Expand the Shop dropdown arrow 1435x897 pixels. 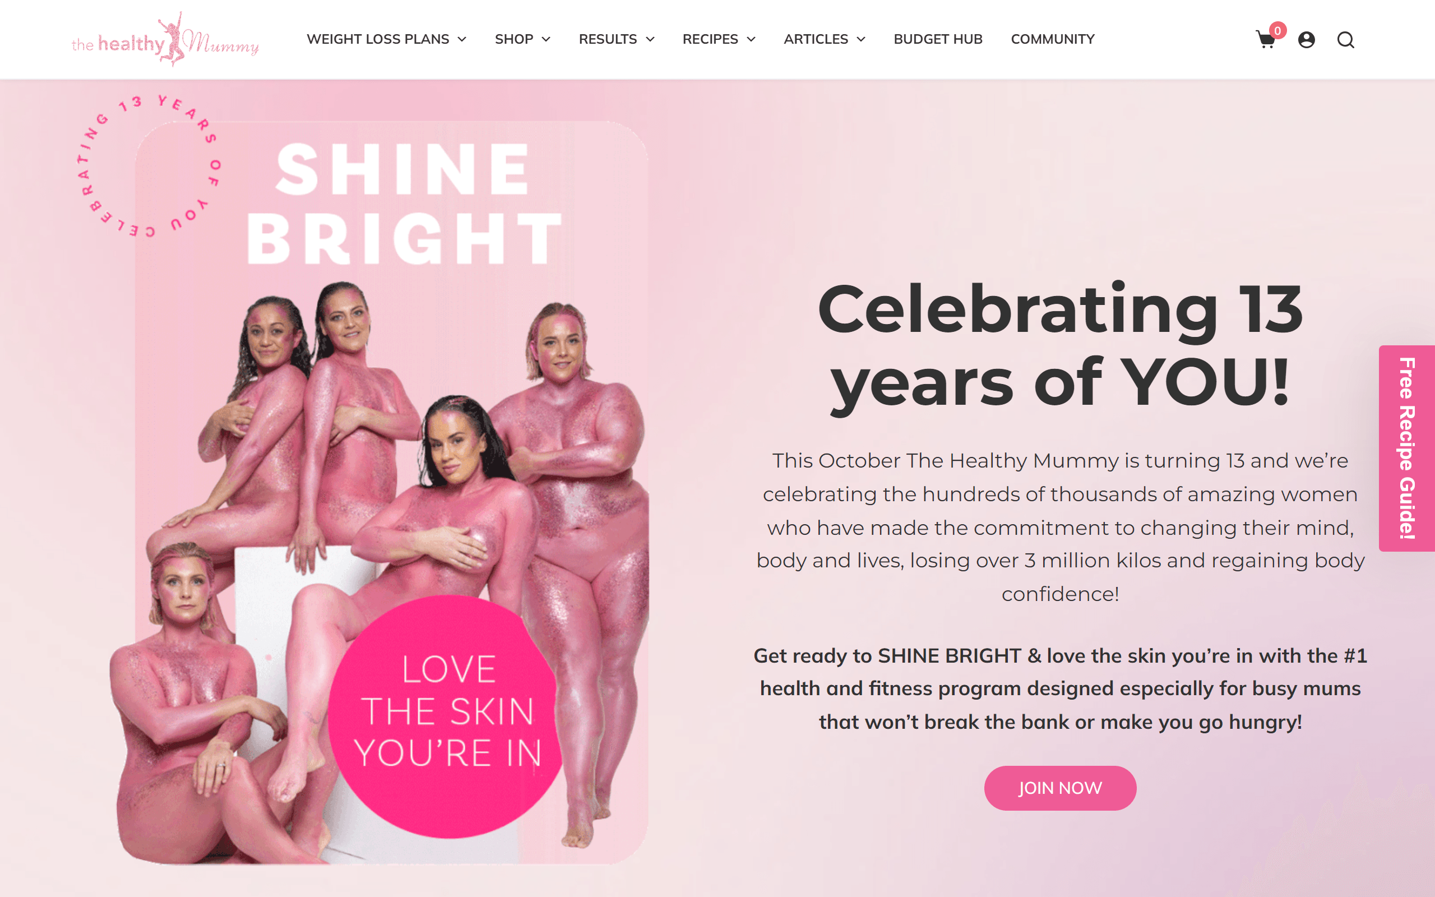coord(546,39)
